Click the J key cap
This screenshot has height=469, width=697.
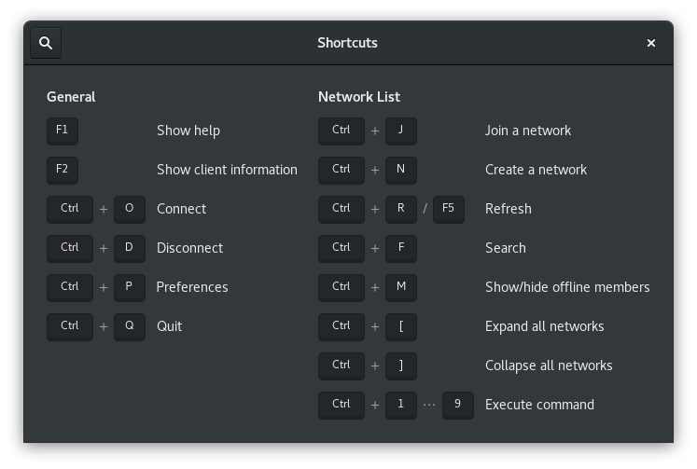[x=400, y=131]
